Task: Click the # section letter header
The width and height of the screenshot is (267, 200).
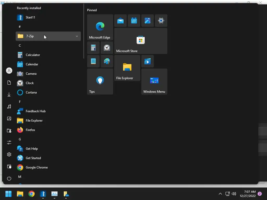Action: (x=20, y=27)
